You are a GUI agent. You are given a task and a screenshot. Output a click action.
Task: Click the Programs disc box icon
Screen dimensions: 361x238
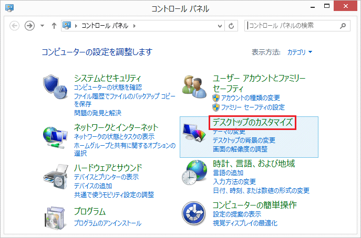point(55,217)
